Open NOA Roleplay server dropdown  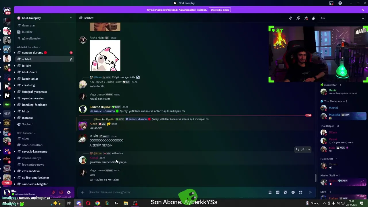(x=71, y=18)
